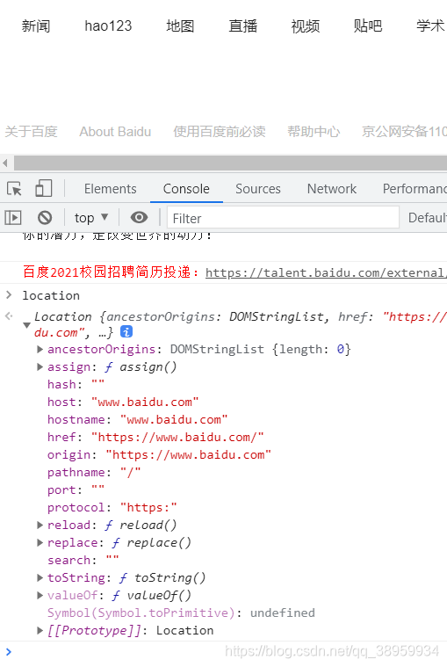Click the Filter input field
The width and height of the screenshot is (447, 667).
pos(283,218)
